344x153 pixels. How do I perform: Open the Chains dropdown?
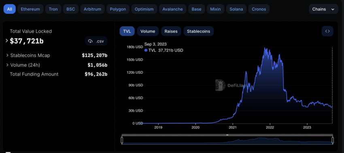pos(323,9)
